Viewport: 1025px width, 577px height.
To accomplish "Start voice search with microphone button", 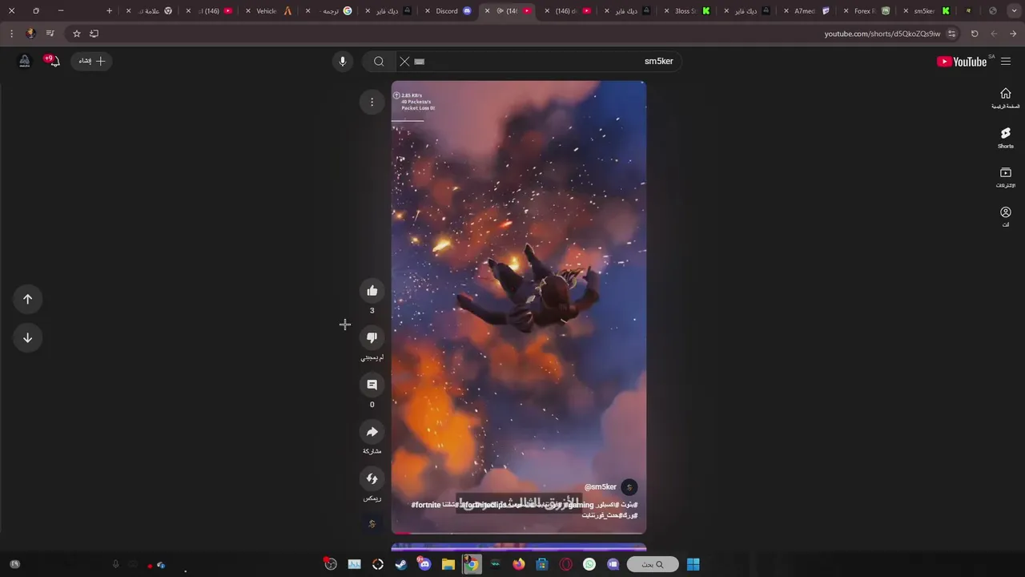I will (343, 61).
